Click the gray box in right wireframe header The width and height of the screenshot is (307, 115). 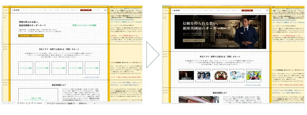coord(266,10)
